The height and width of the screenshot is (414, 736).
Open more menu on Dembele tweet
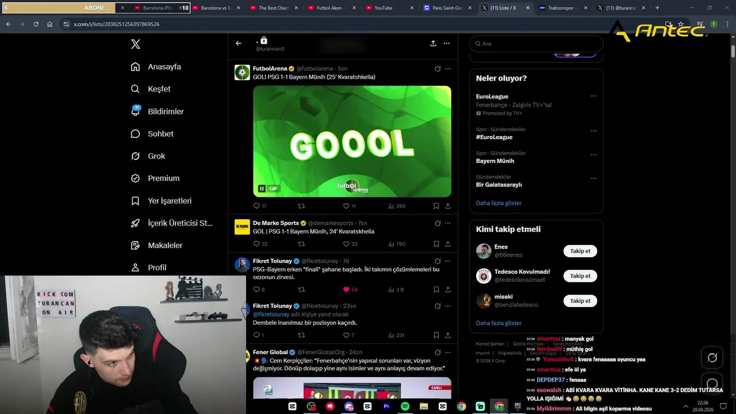click(448, 306)
